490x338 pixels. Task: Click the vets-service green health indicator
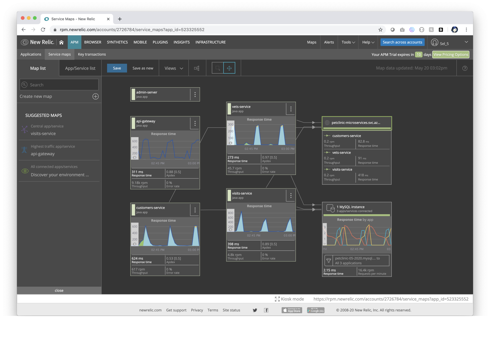pos(229,109)
